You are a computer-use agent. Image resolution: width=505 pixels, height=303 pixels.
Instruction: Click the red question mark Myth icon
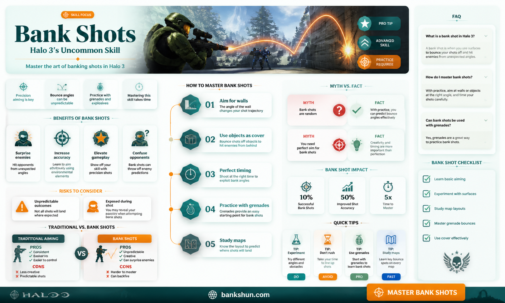(339, 110)
